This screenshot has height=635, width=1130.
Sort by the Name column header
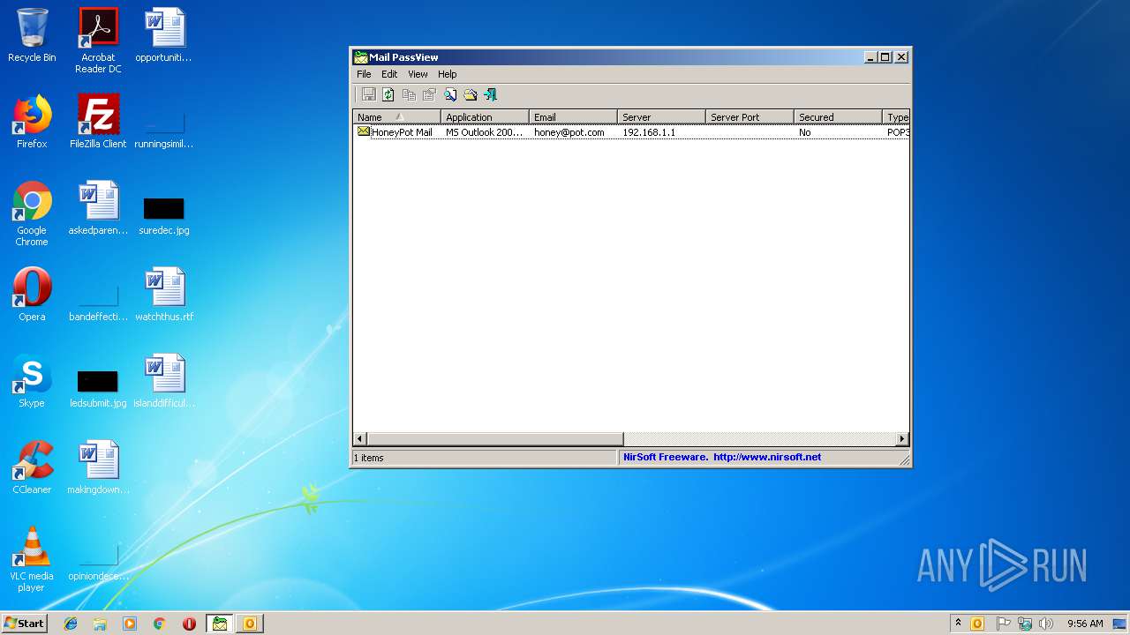[396, 116]
